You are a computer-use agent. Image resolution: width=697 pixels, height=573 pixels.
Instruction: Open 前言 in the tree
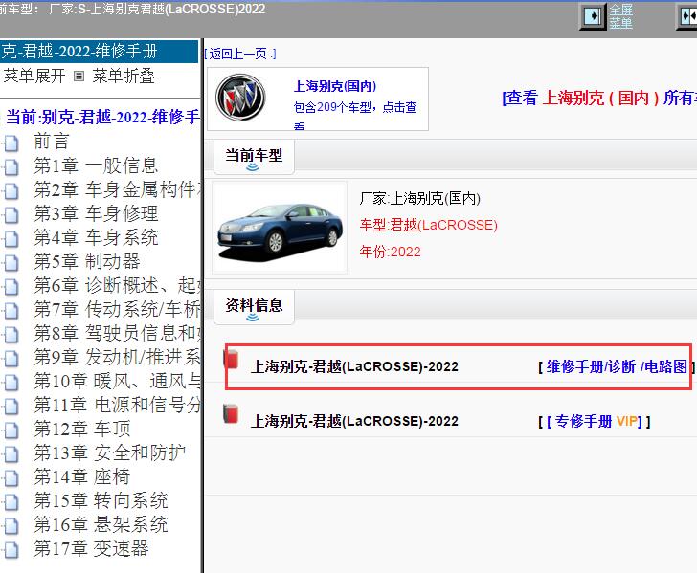tap(51, 142)
